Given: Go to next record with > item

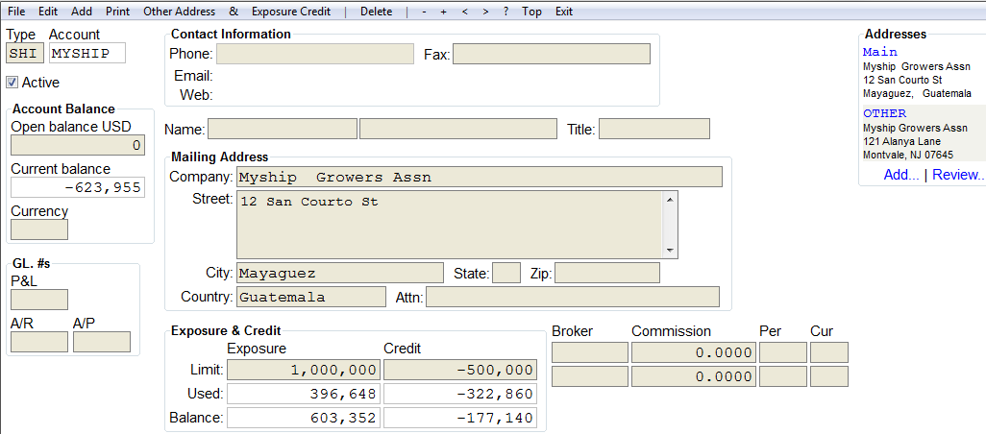Looking at the screenshot, I should tap(485, 12).
